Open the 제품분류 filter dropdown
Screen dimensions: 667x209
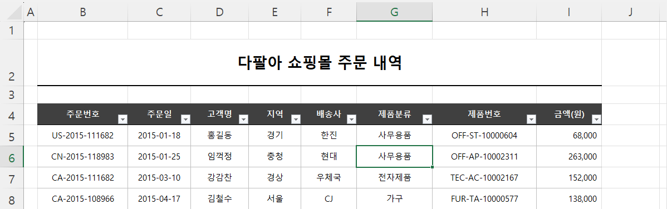click(x=428, y=120)
